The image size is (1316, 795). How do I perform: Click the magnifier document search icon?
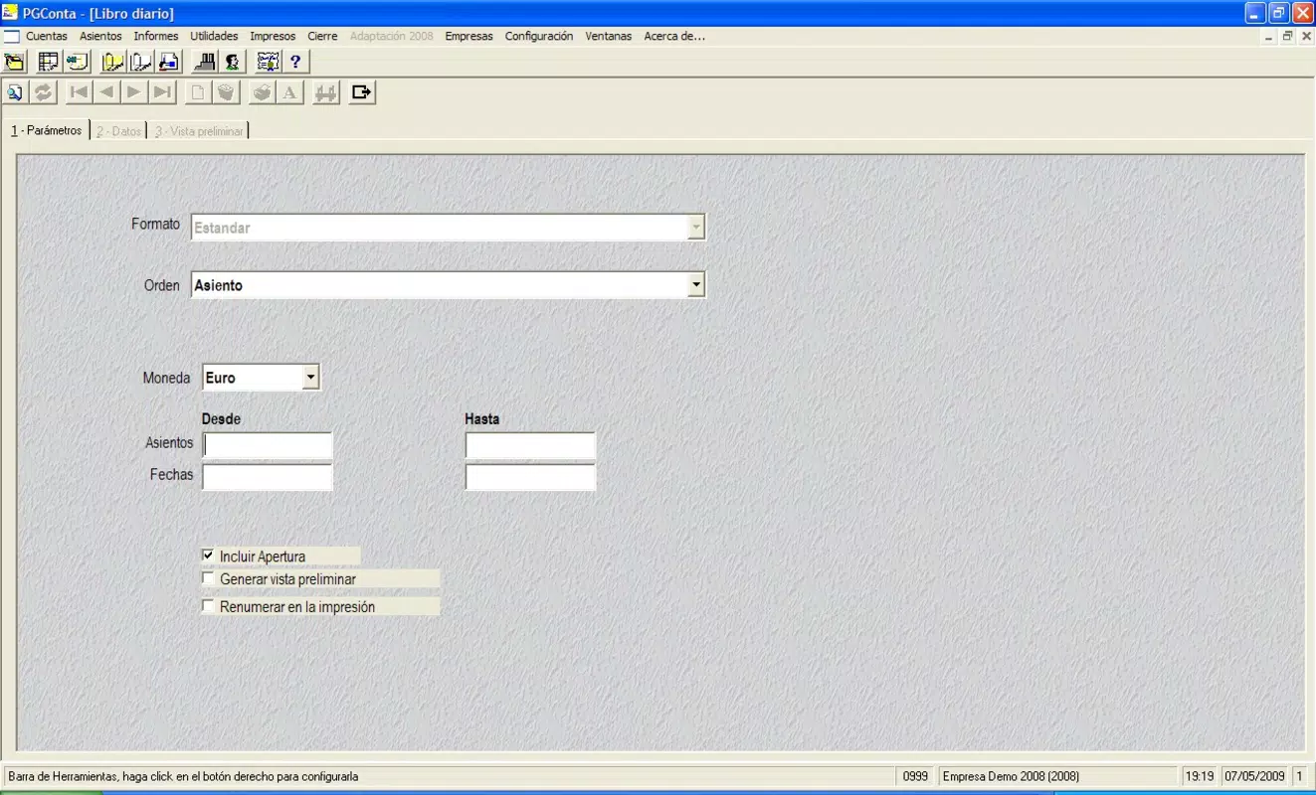15,92
